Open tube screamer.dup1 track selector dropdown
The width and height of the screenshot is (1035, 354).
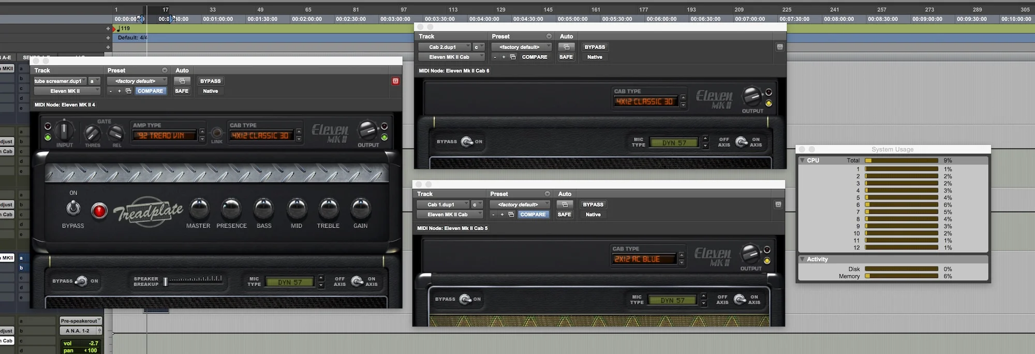60,81
